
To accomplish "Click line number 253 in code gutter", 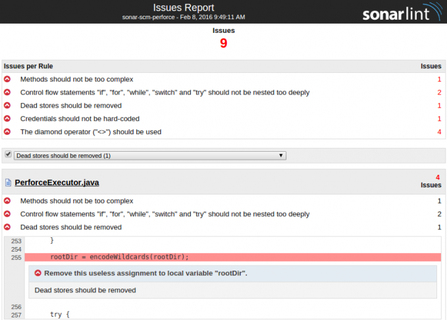I will tap(16, 241).
